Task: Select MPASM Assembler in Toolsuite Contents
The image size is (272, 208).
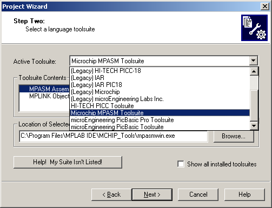Action: click(44, 89)
